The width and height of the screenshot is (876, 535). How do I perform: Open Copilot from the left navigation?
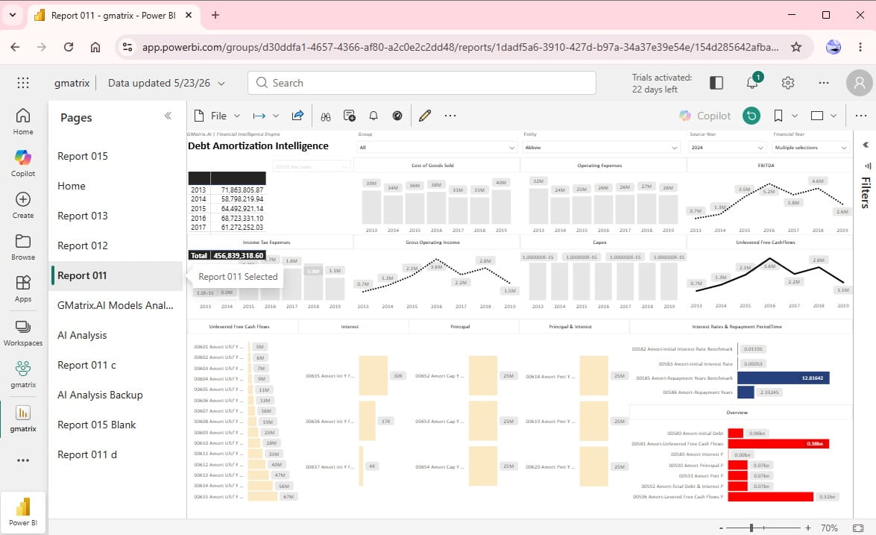[x=23, y=163]
